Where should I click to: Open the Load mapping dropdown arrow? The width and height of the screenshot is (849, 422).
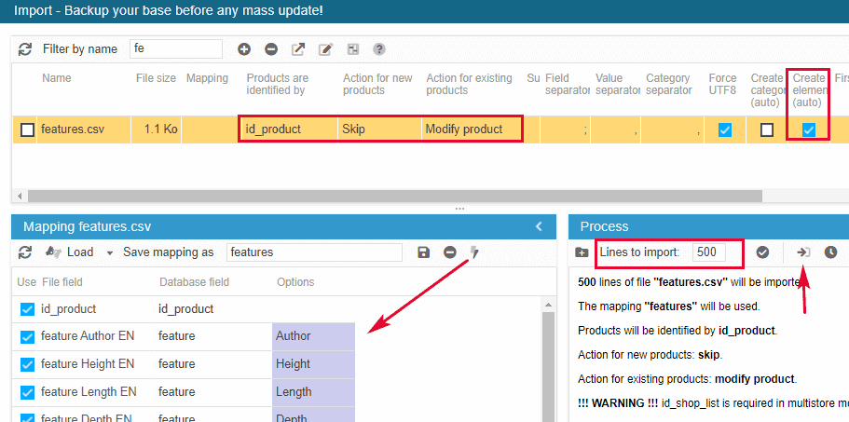point(109,252)
